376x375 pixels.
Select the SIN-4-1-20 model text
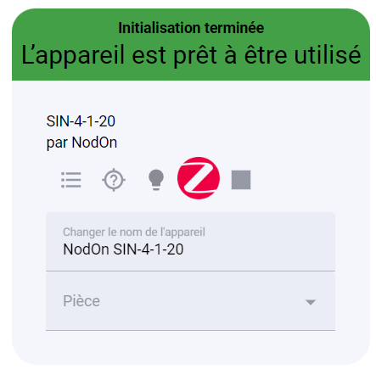81,121
